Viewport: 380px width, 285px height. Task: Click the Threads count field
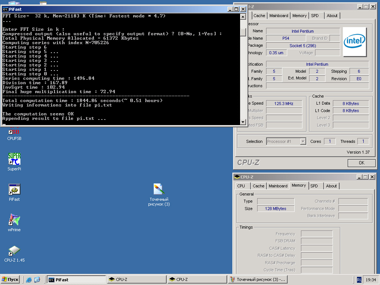363,141
